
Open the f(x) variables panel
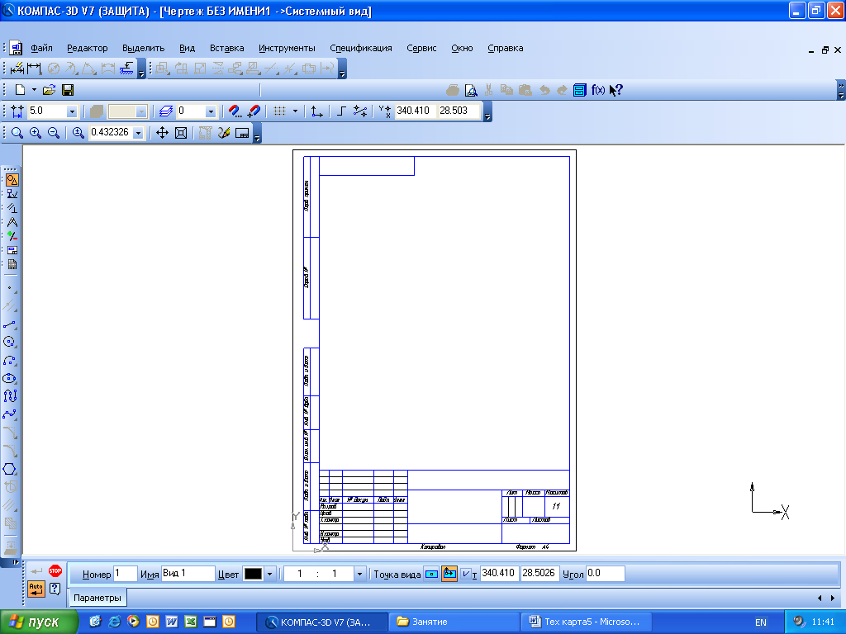pos(598,90)
